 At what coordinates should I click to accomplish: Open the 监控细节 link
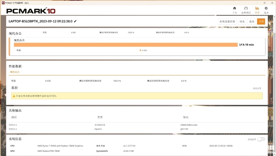(257, 89)
